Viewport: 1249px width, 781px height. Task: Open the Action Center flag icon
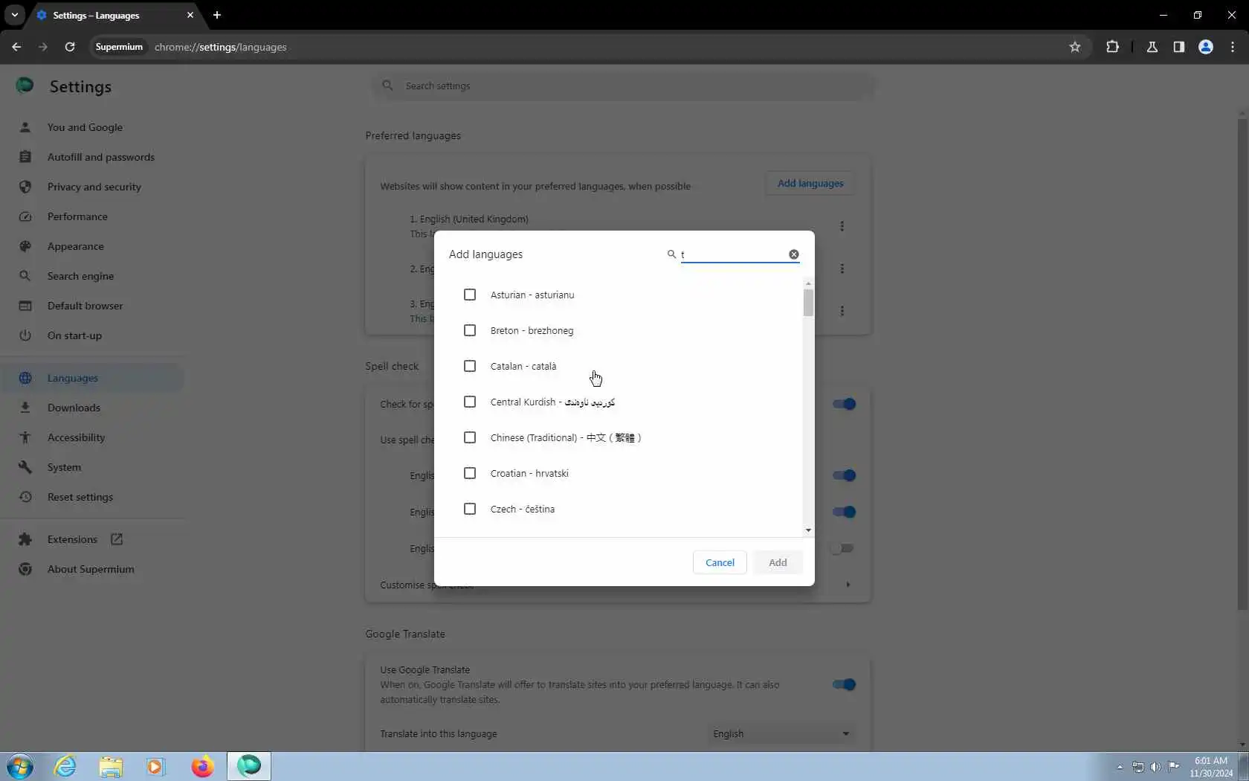1174,767
